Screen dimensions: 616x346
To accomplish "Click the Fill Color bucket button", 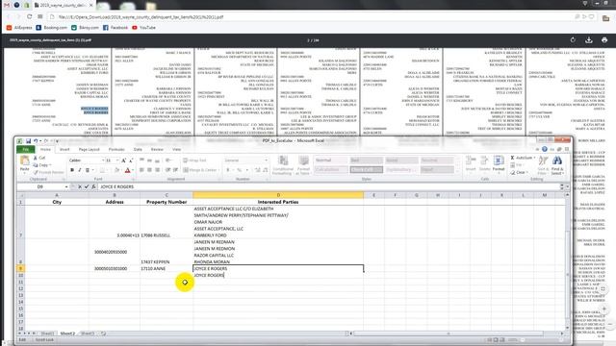I will coord(116,170).
